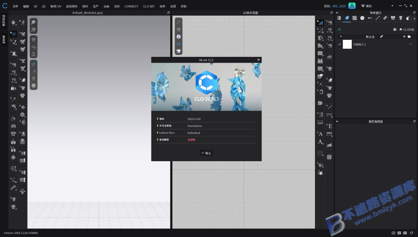Click the CLOFAB button
This screenshot has width=418, height=237.
(406, 29)
